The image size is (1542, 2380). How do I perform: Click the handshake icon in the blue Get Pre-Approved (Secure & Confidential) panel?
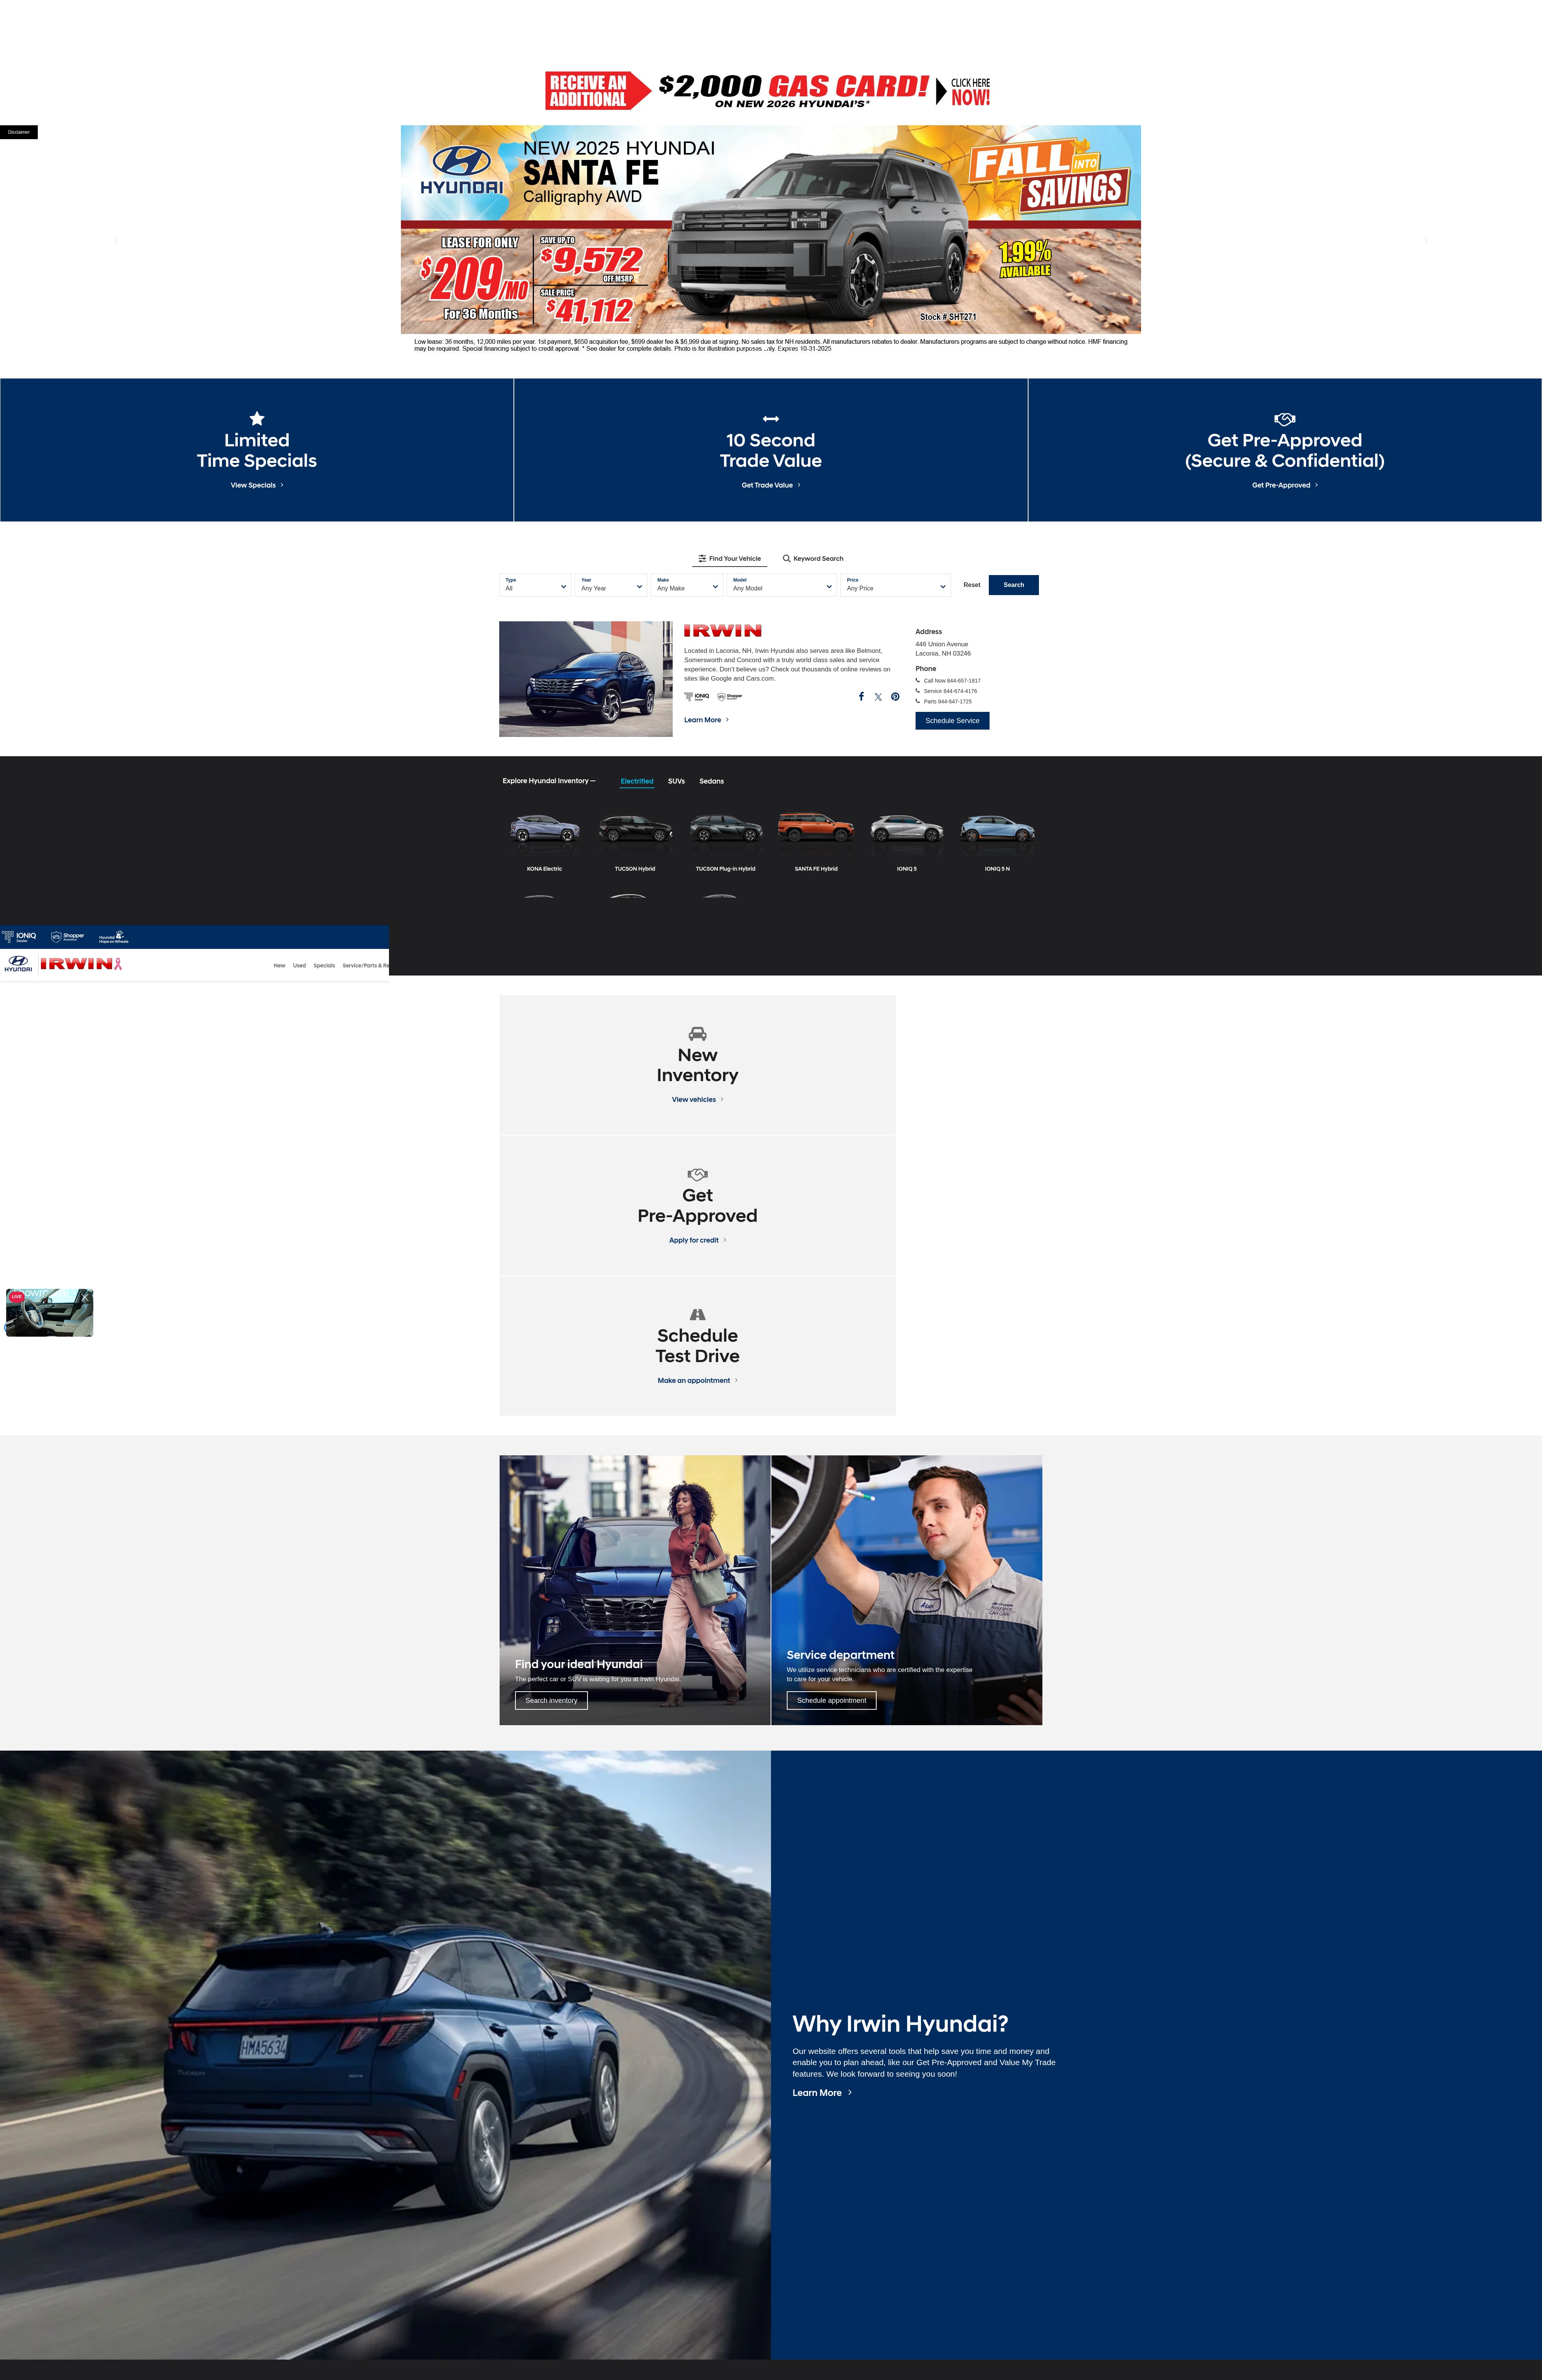click(1285, 419)
